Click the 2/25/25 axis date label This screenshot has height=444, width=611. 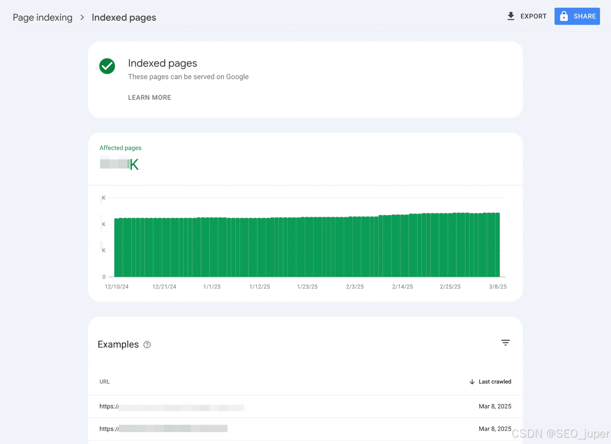point(450,287)
